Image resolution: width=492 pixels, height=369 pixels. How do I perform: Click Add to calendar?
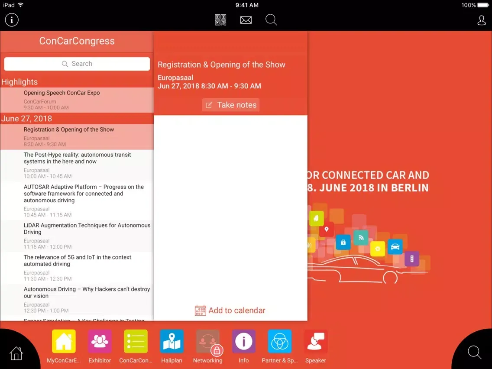pyautogui.click(x=230, y=311)
